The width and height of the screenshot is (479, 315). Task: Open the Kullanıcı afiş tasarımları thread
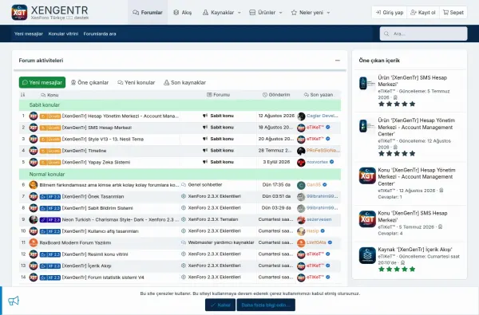pyautogui.click(x=101, y=231)
